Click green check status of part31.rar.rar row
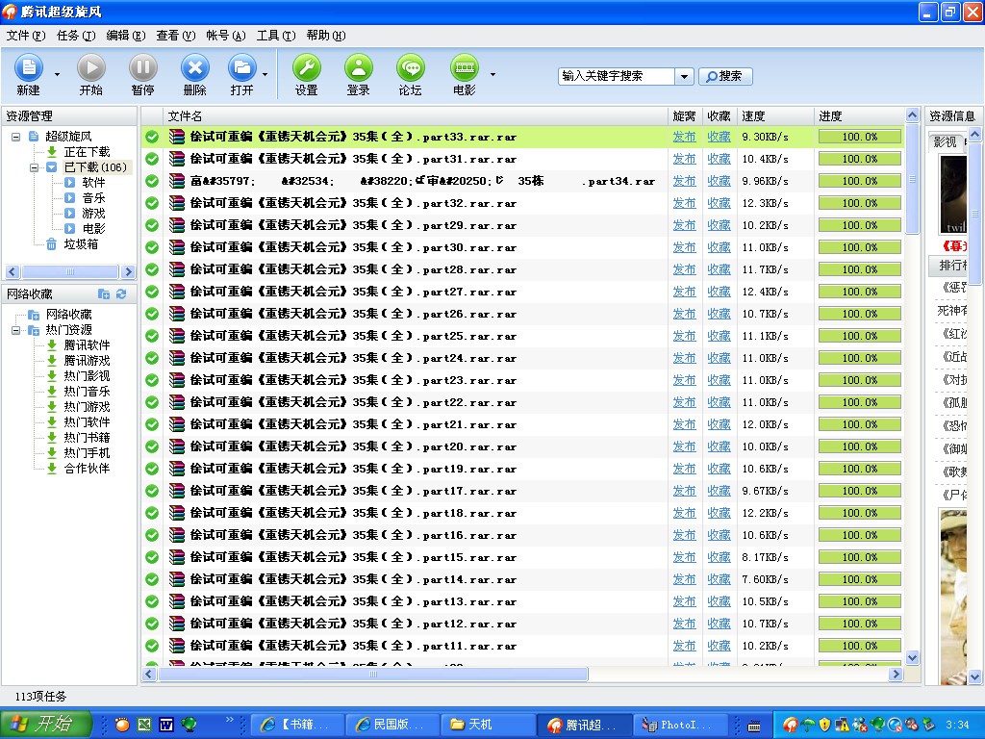The height and width of the screenshot is (739, 985). pos(152,159)
